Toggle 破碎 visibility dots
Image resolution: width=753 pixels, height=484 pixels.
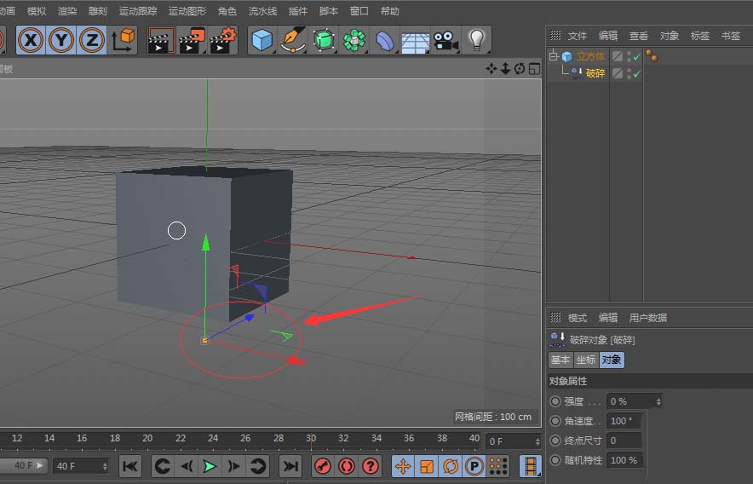[x=629, y=73]
